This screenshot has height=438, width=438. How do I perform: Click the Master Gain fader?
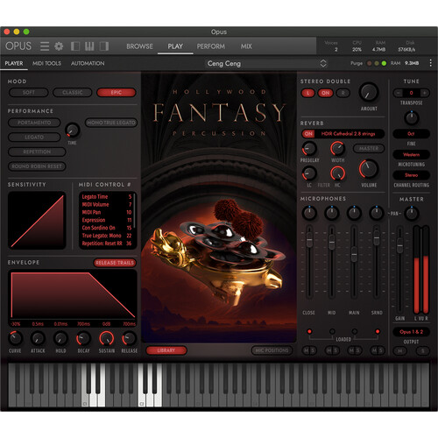[x=399, y=245]
